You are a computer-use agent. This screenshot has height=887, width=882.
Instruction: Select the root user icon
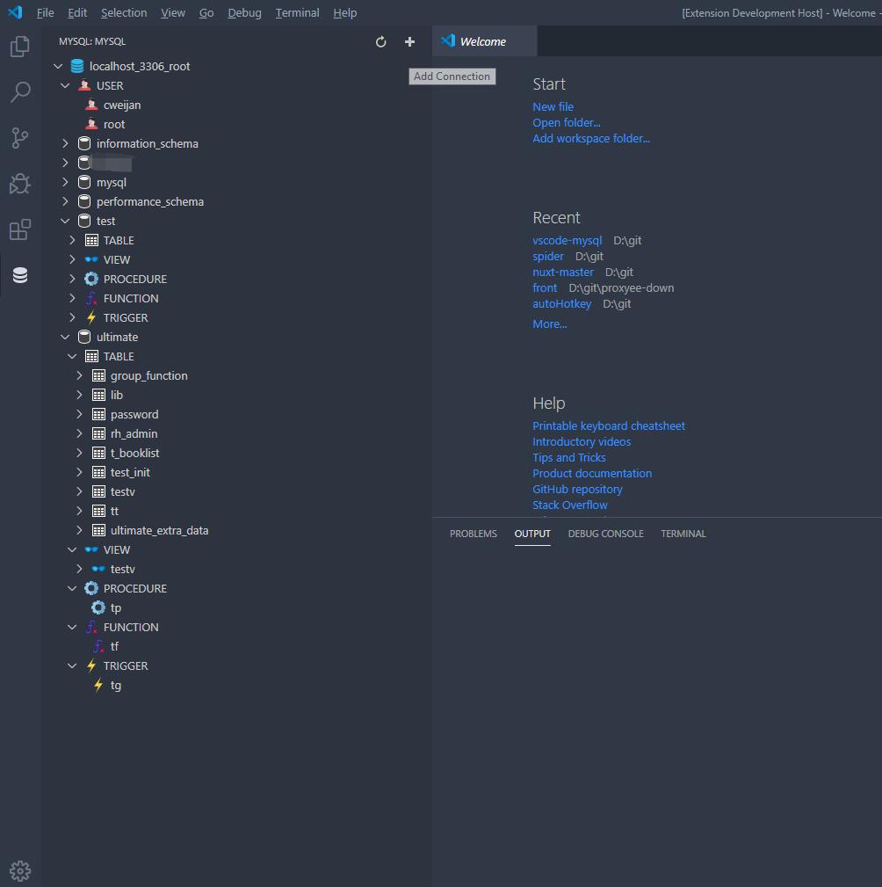click(91, 124)
